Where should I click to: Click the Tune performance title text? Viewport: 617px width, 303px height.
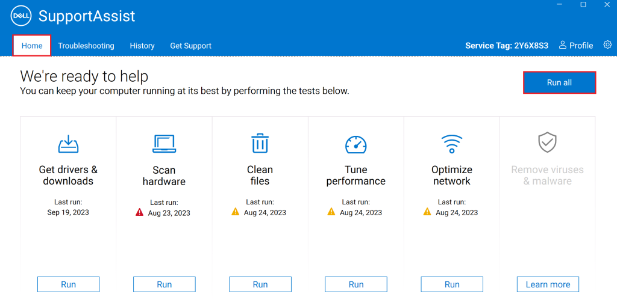355,175
